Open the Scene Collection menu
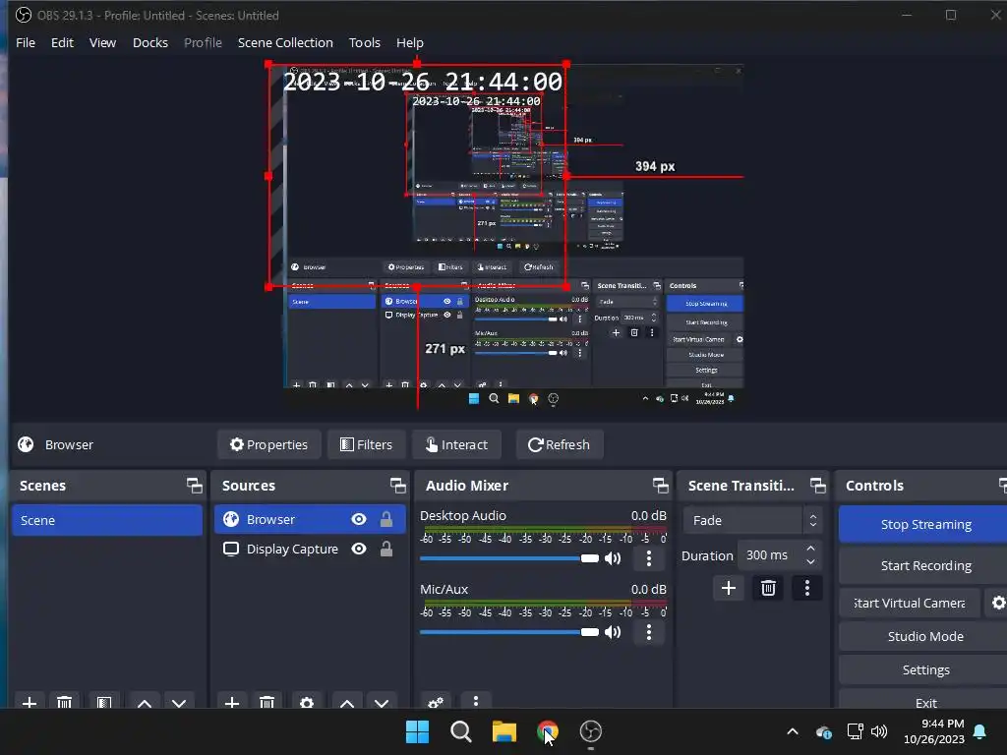 click(285, 42)
